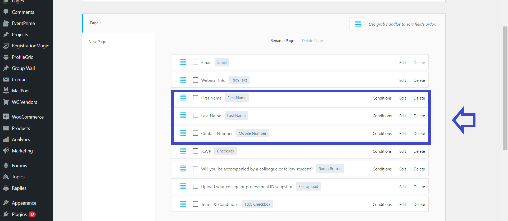The height and width of the screenshot is (221, 508).
Task: Click the grab handle of RSVP field
Action: click(183, 151)
